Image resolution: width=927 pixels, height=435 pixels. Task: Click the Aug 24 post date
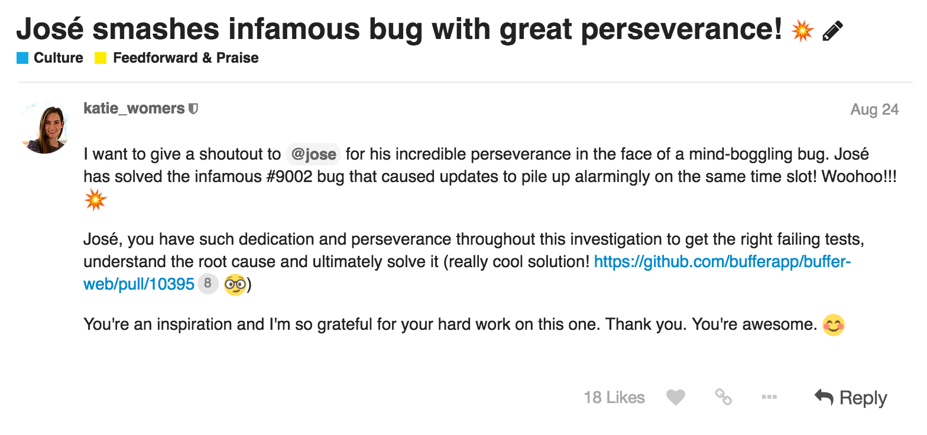pyautogui.click(x=874, y=110)
